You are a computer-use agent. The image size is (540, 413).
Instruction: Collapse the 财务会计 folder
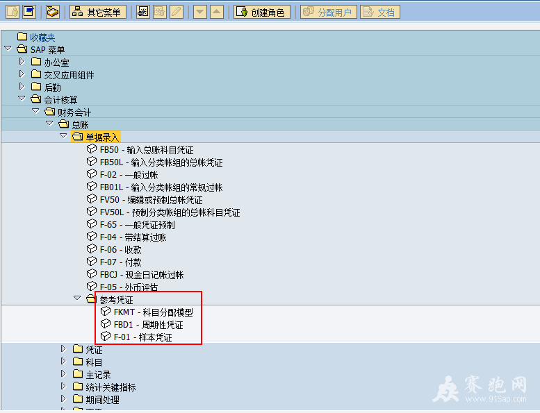[35, 111]
